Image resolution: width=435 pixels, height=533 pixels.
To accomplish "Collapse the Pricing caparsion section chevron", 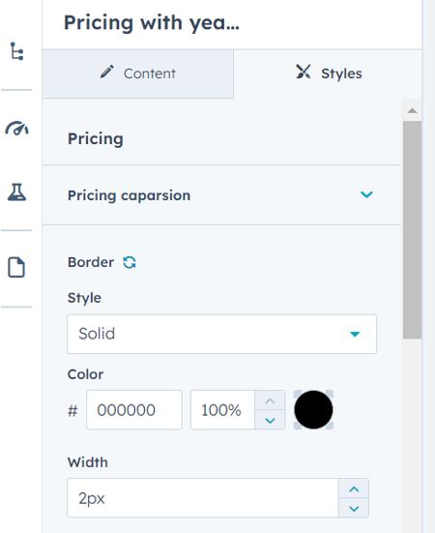I will point(366,194).
